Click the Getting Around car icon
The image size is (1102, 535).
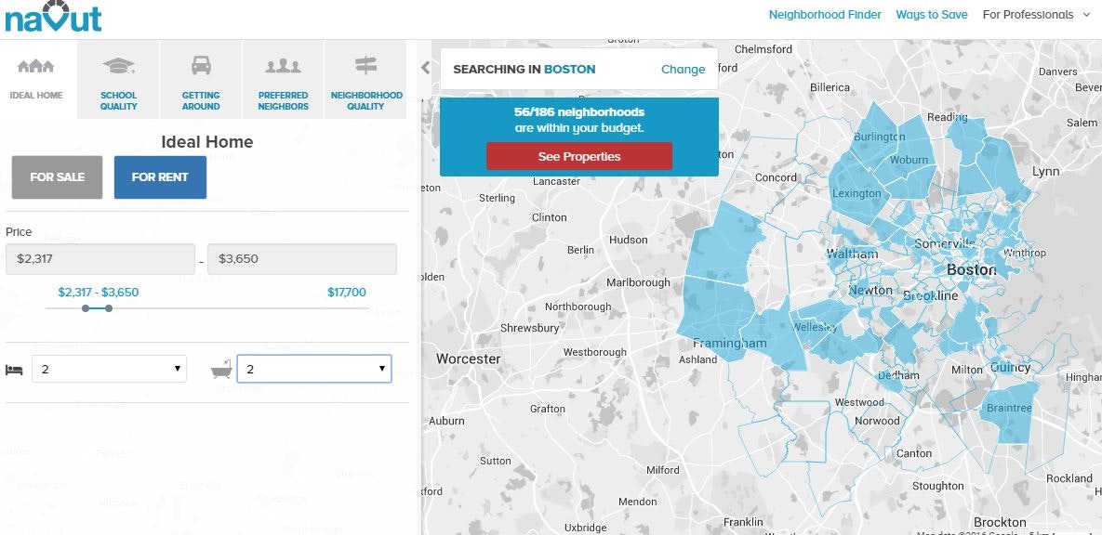tap(200, 67)
